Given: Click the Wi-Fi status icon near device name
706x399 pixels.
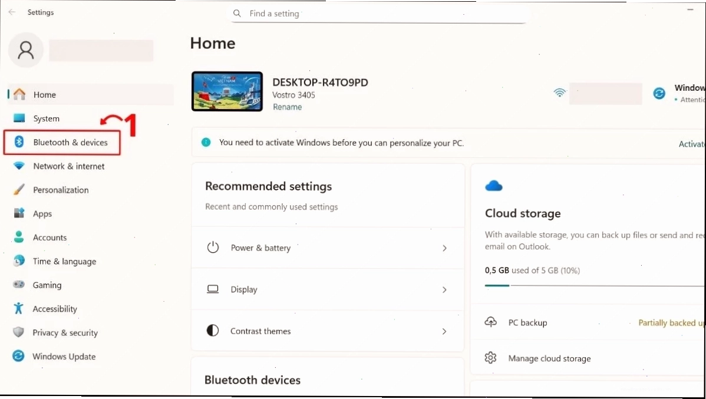Looking at the screenshot, I should pyautogui.click(x=560, y=93).
